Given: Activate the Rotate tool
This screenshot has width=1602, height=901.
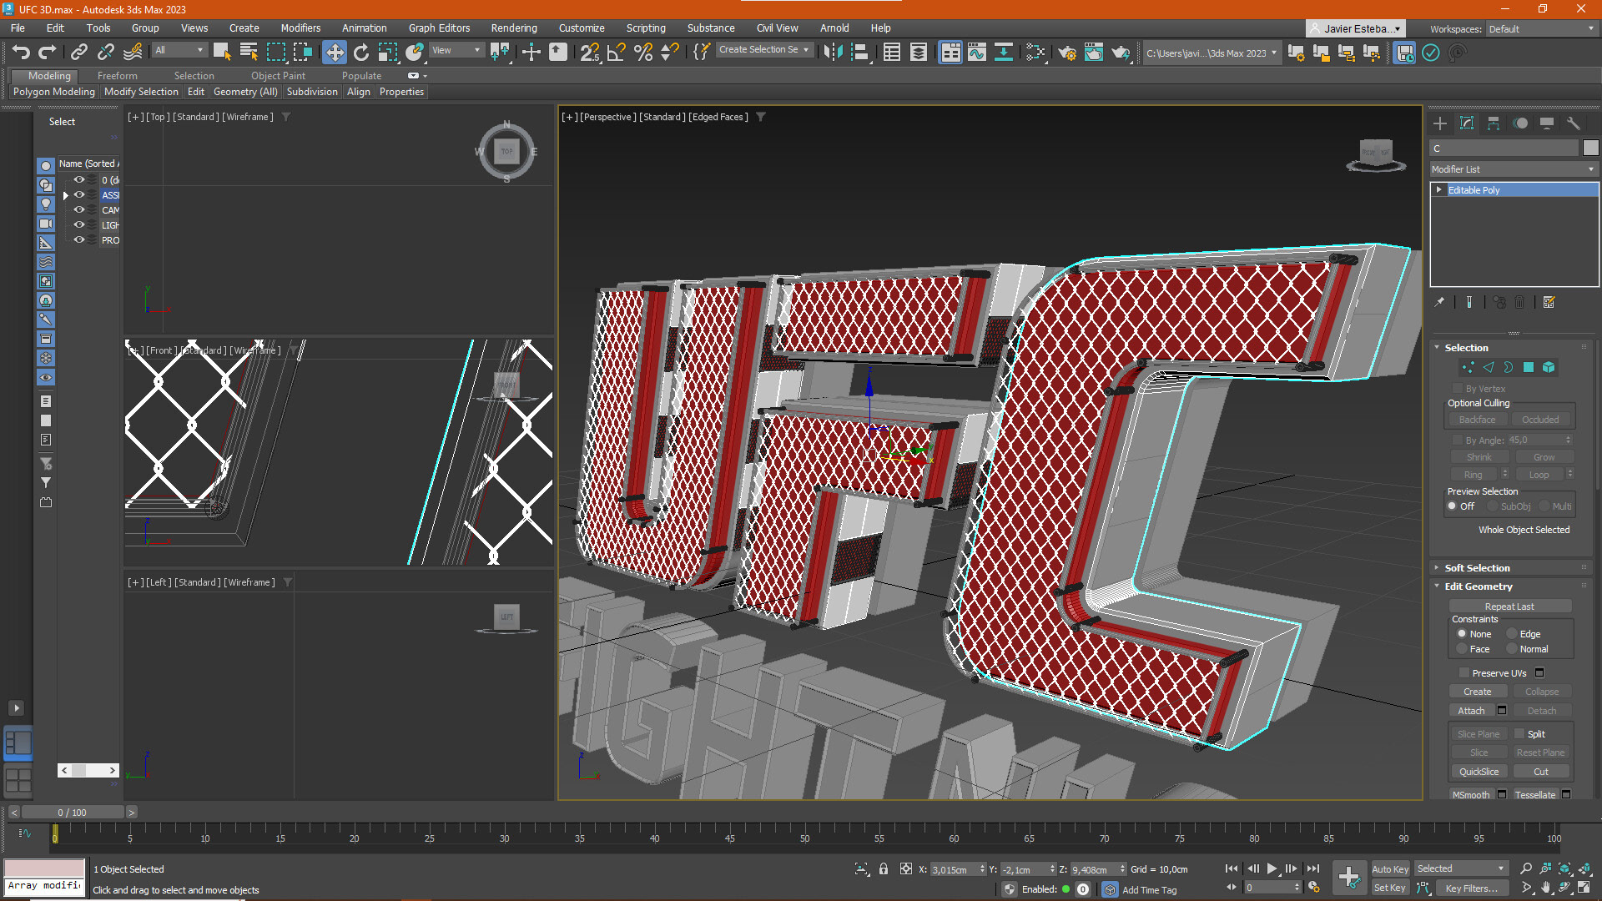Looking at the screenshot, I should (x=360, y=53).
